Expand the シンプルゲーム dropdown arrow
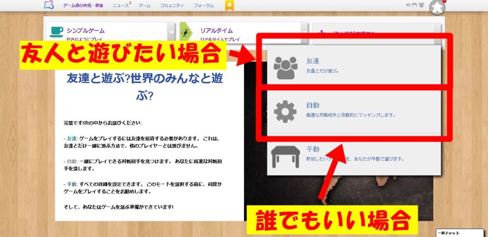488x237 pixels. [x=171, y=33]
